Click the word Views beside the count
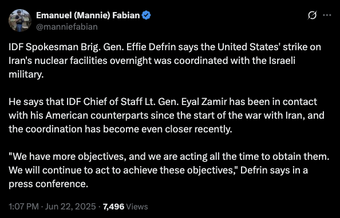340x218 pixels. 137,207
